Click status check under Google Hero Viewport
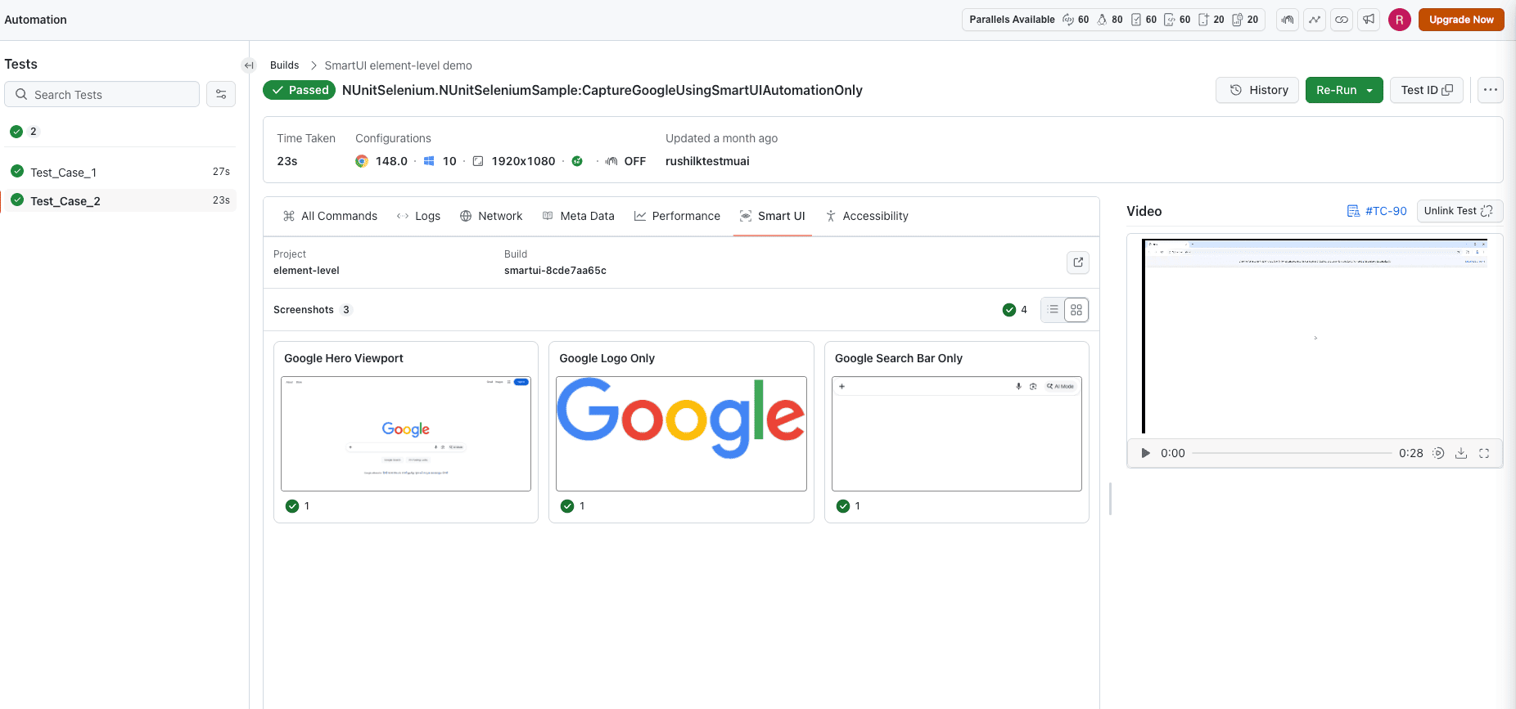The width and height of the screenshot is (1516, 709). 292,506
